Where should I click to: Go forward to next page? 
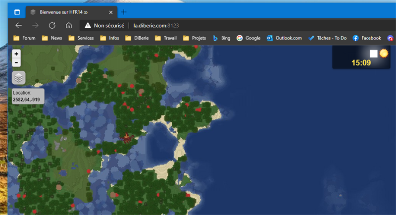[35, 26]
